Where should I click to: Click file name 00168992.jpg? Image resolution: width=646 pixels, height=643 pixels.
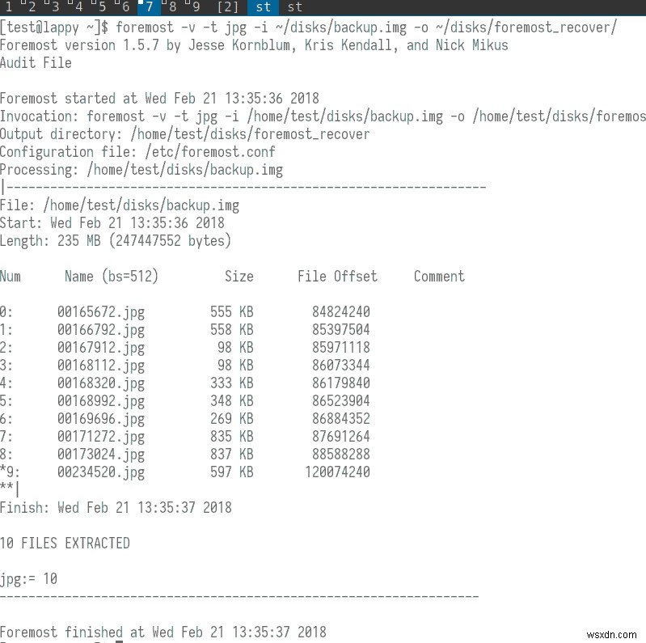(101, 400)
